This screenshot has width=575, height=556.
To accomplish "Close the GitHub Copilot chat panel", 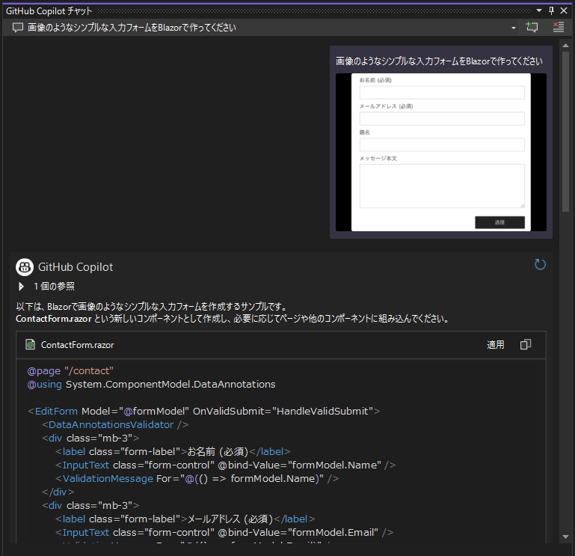I will [x=564, y=10].
